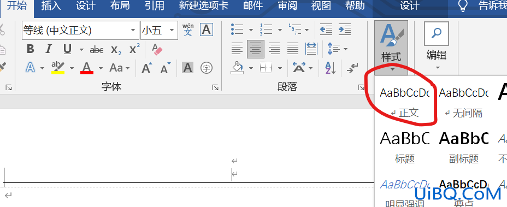Open shading color dropdown arrow
Screen dimensions: 507x207
coord(251,68)
